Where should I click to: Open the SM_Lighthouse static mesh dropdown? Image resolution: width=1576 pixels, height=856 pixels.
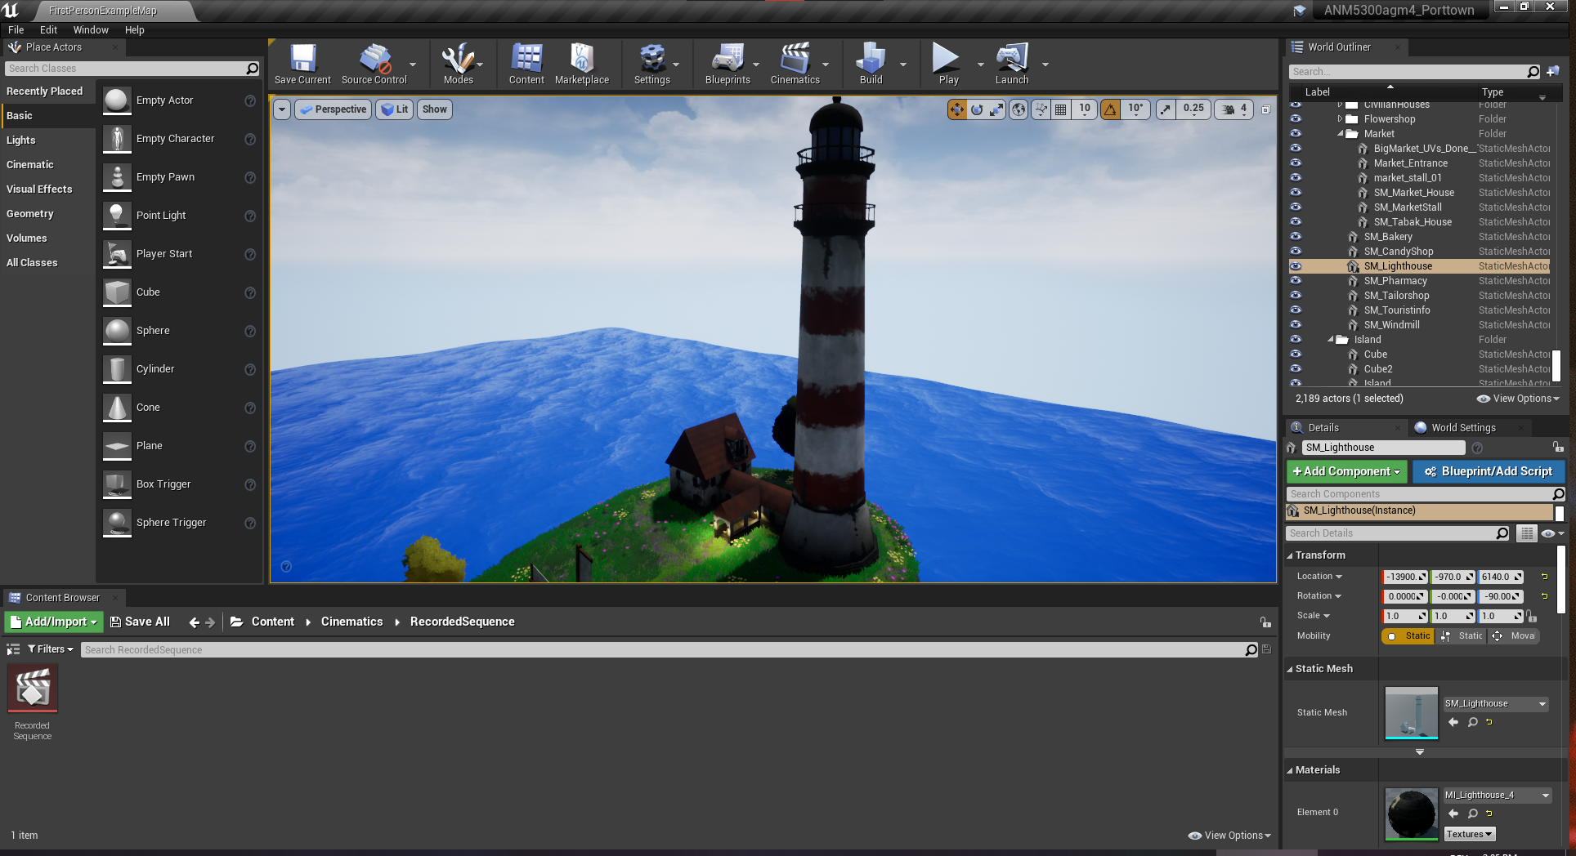point(1495,704)
